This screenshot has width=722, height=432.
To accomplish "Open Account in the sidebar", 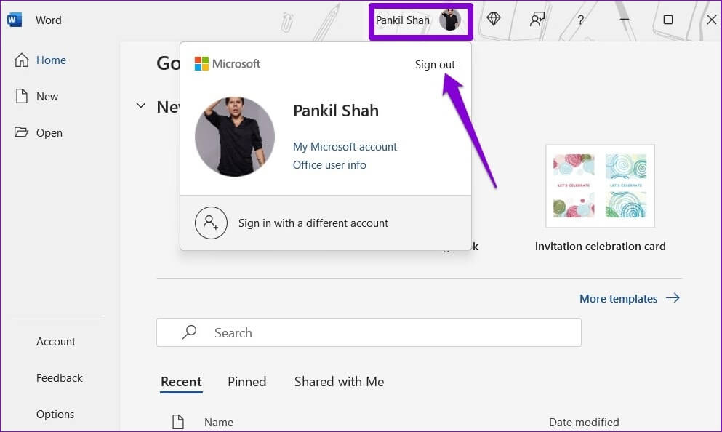I will [x=56, y=341].
